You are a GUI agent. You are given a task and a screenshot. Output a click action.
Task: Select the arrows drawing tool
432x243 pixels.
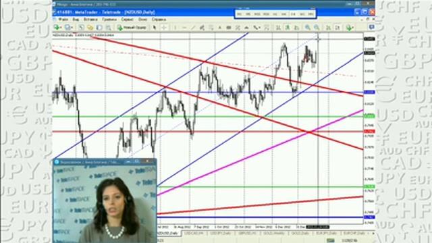click(255, 27)
